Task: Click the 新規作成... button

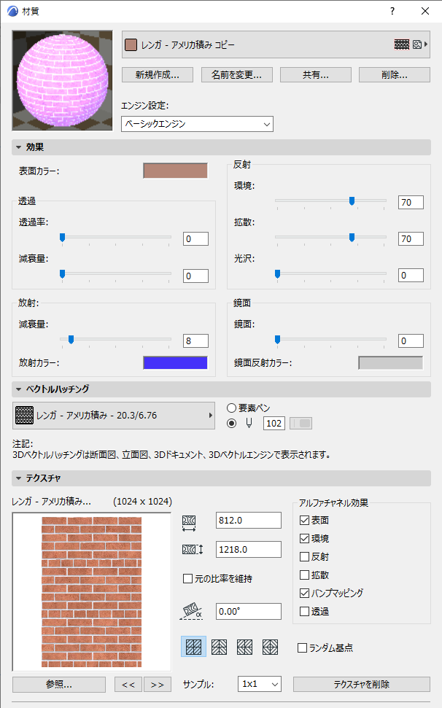Action: 158,75
